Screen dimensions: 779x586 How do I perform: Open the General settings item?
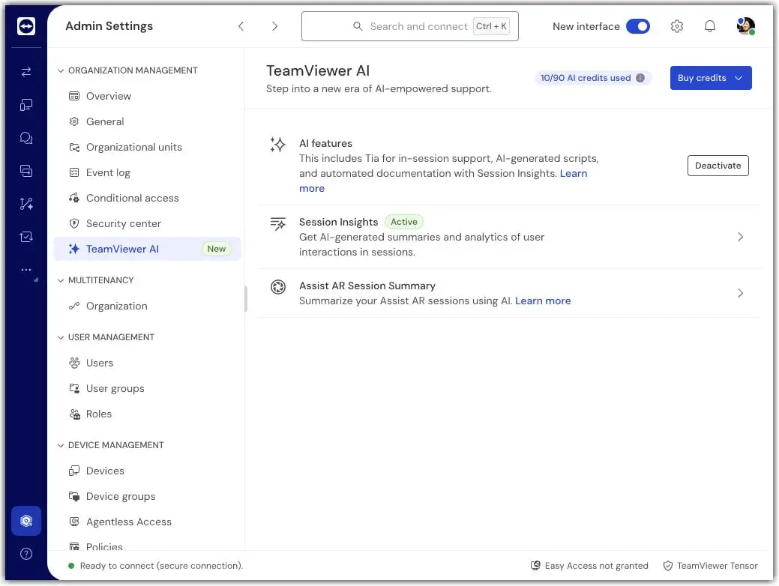point(147,121)
